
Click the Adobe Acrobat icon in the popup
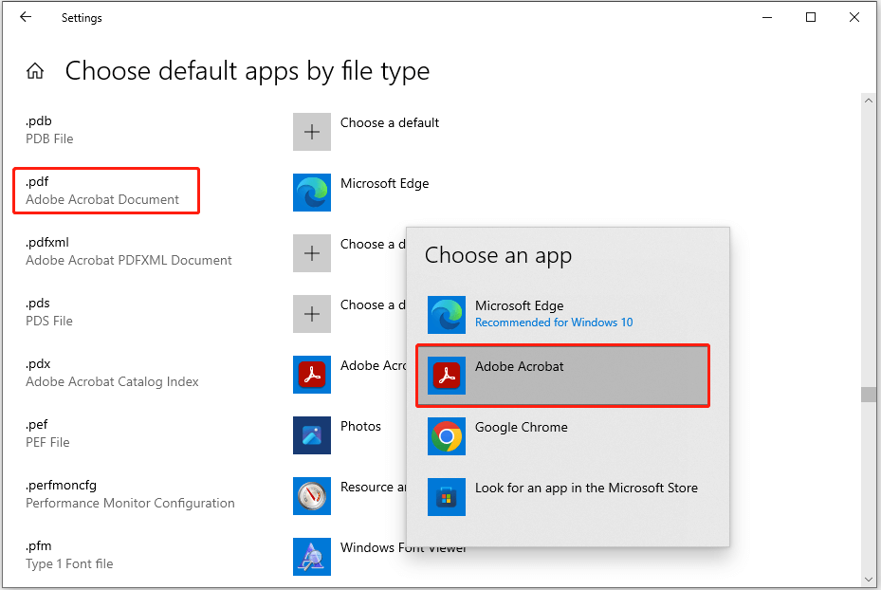coord(447,376)
